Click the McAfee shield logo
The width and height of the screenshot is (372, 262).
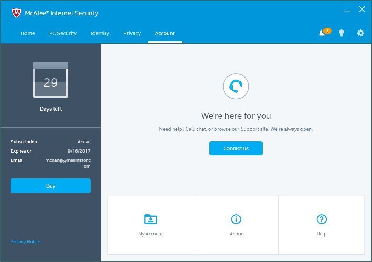click(x=17, y=13)
